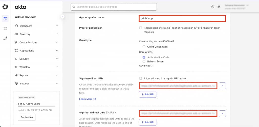This screenshot has height=127, width=259.
Task: Click the FREE TRIAL PLAN badge
Action: 27,97
